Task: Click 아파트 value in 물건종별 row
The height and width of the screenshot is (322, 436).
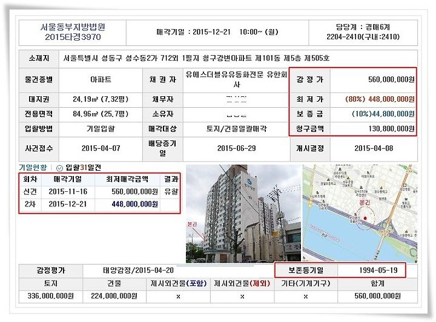Action: [101, 80]
